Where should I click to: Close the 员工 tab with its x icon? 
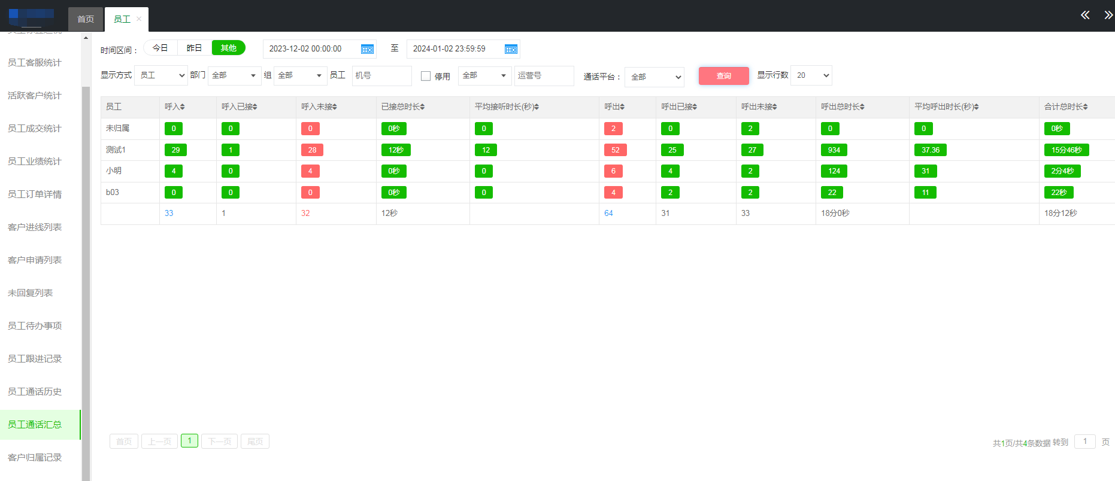(x=139, y=19)
